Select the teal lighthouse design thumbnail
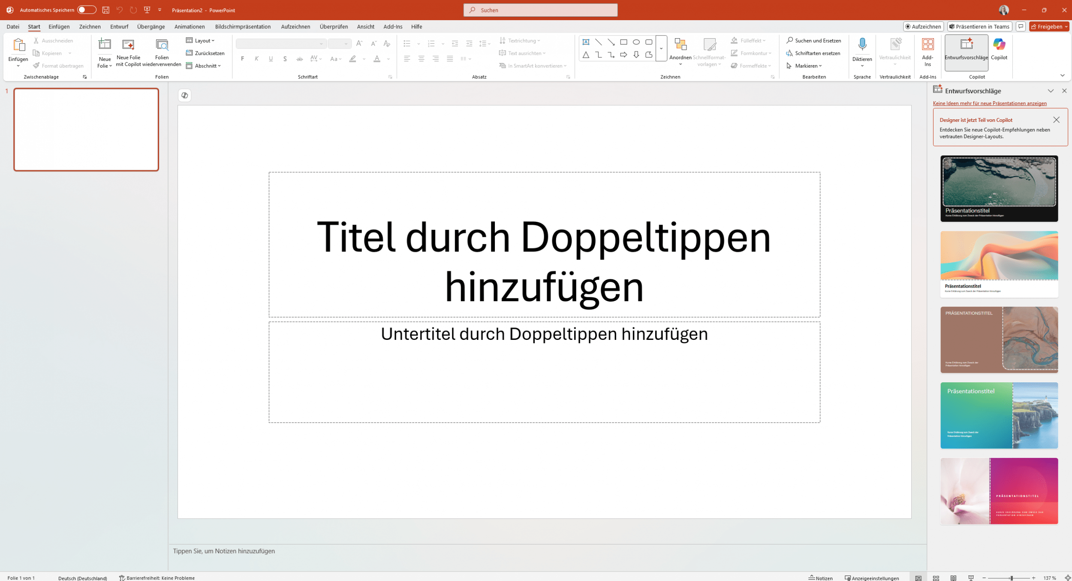This screenshot has height=581, width=1072. pos(999,415)
